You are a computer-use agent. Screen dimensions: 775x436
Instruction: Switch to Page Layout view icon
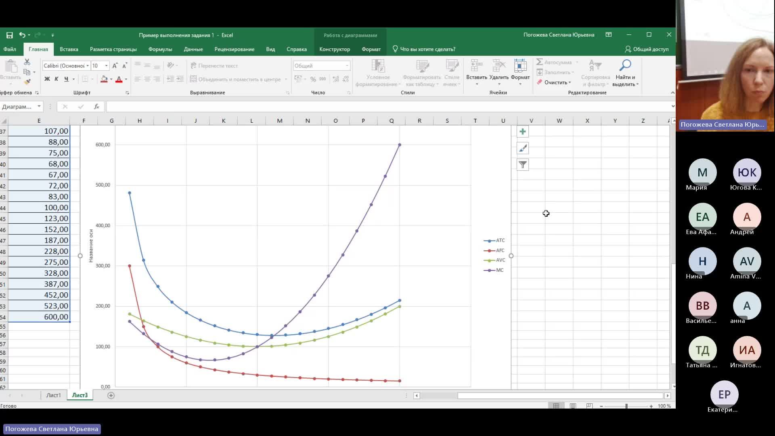(x=573, y=406)
